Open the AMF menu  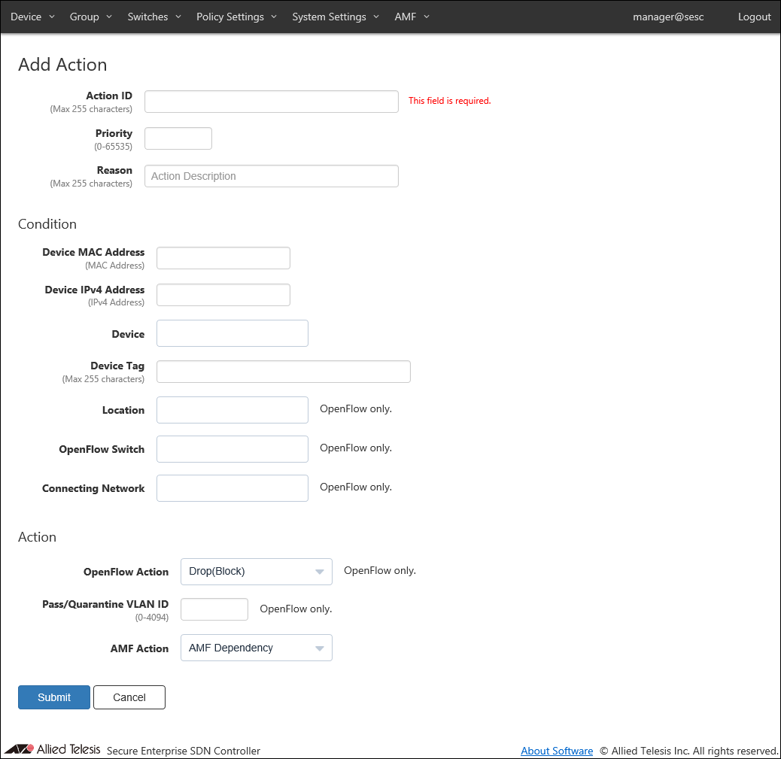coord(412,17)
